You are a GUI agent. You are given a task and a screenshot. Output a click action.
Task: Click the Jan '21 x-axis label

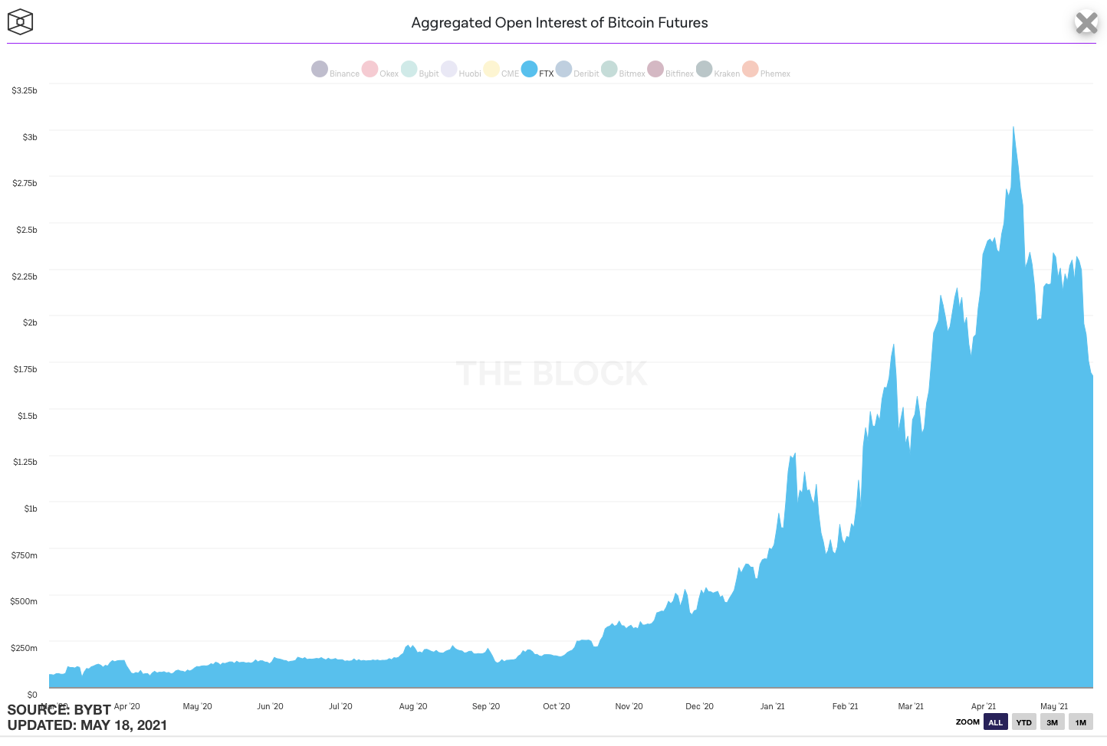tap(773, 706)
